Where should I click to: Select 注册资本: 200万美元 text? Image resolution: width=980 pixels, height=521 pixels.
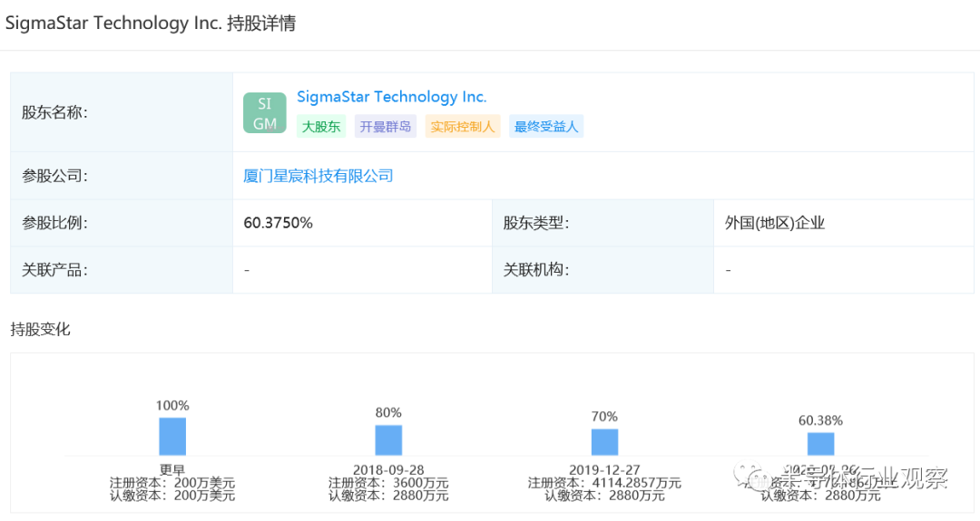(x=172, y=483)
